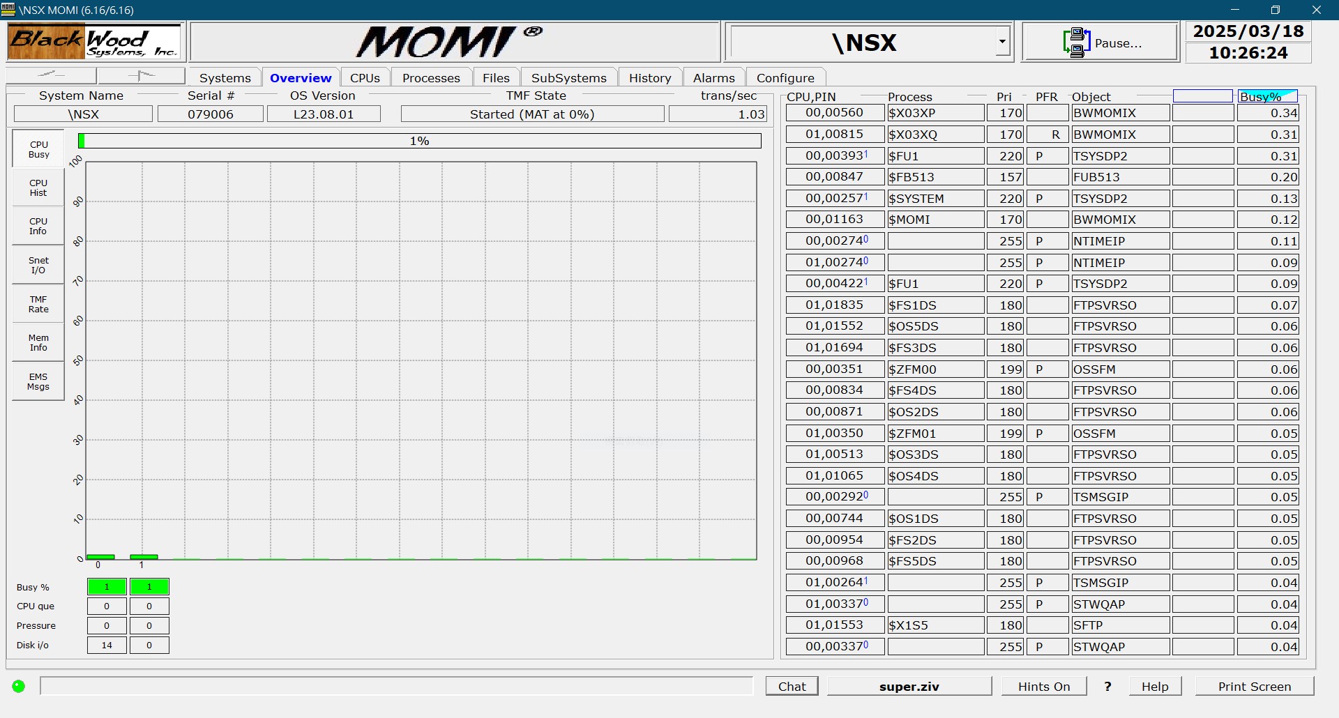
Task: Switch to the CPU Hist view
Action: pos(38,188)
